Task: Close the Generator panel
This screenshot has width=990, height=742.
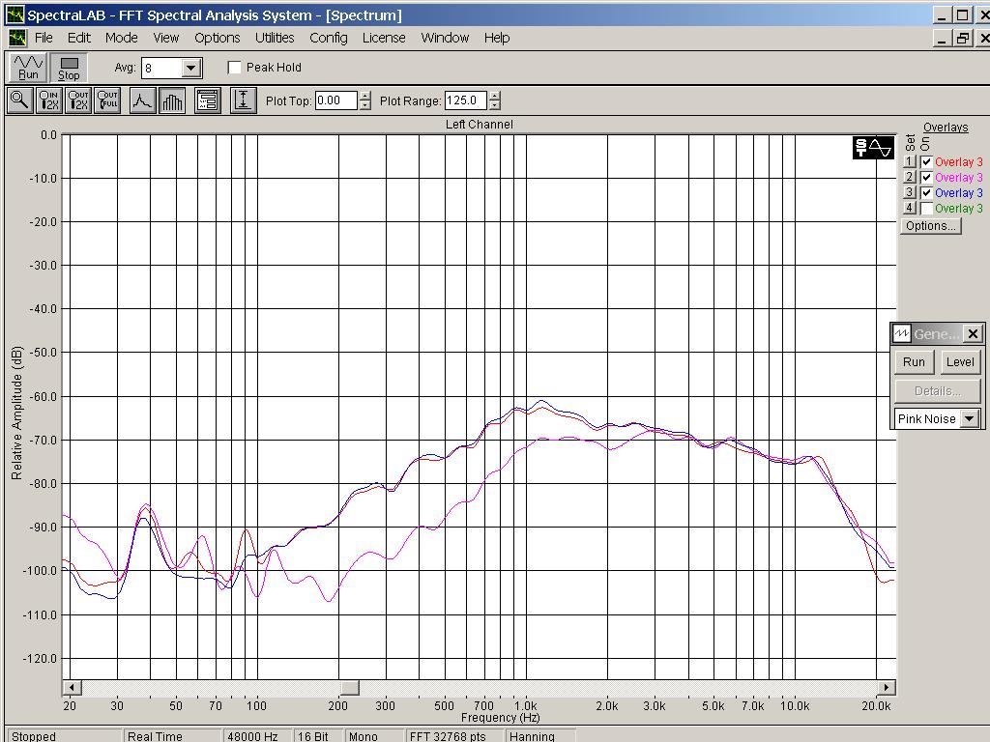Action: click(973, 333)
